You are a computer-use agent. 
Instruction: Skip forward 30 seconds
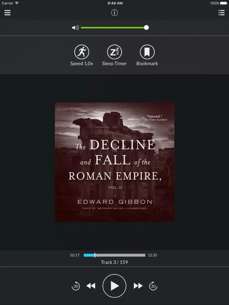153,286
